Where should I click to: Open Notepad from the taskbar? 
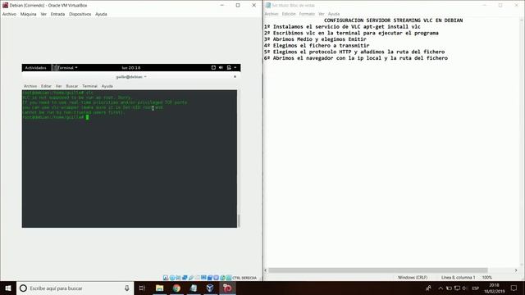pyautogui.click(x=194, y=288)
